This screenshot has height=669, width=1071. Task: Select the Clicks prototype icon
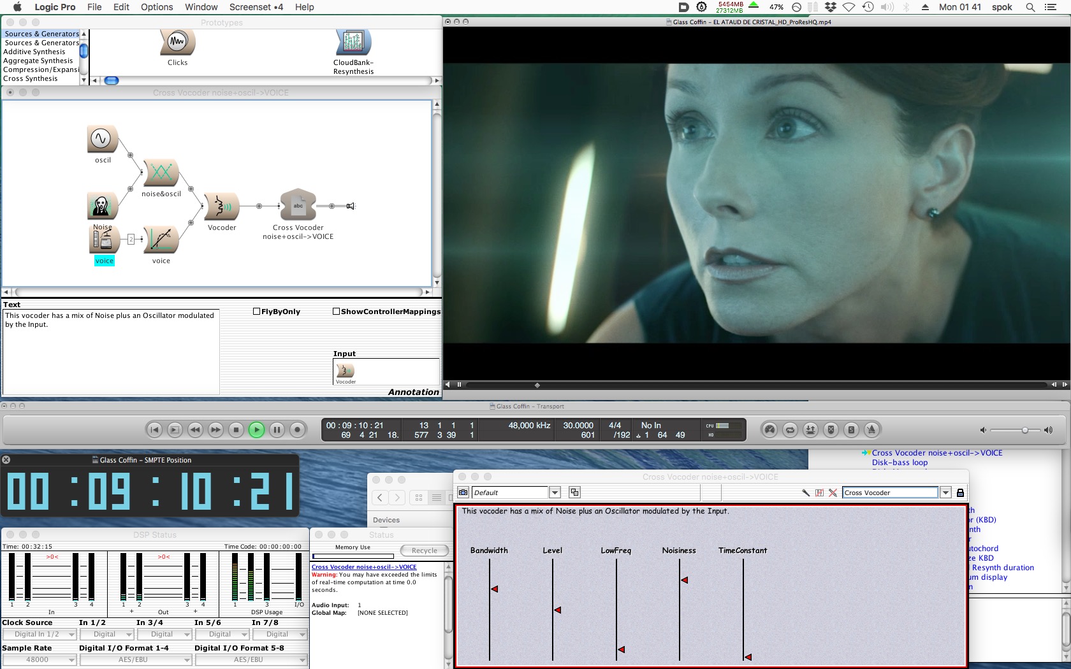(177, 43)
